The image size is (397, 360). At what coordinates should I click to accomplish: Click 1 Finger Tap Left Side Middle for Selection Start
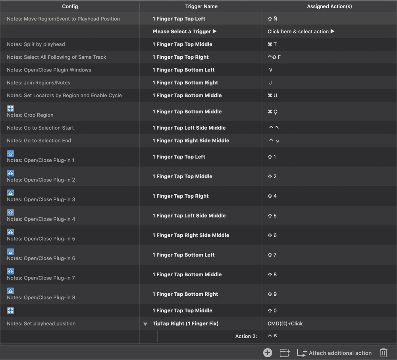(x=189, y=128)
